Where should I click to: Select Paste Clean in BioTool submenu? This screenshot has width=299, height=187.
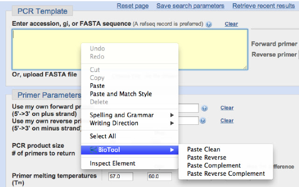click(203, 150)
